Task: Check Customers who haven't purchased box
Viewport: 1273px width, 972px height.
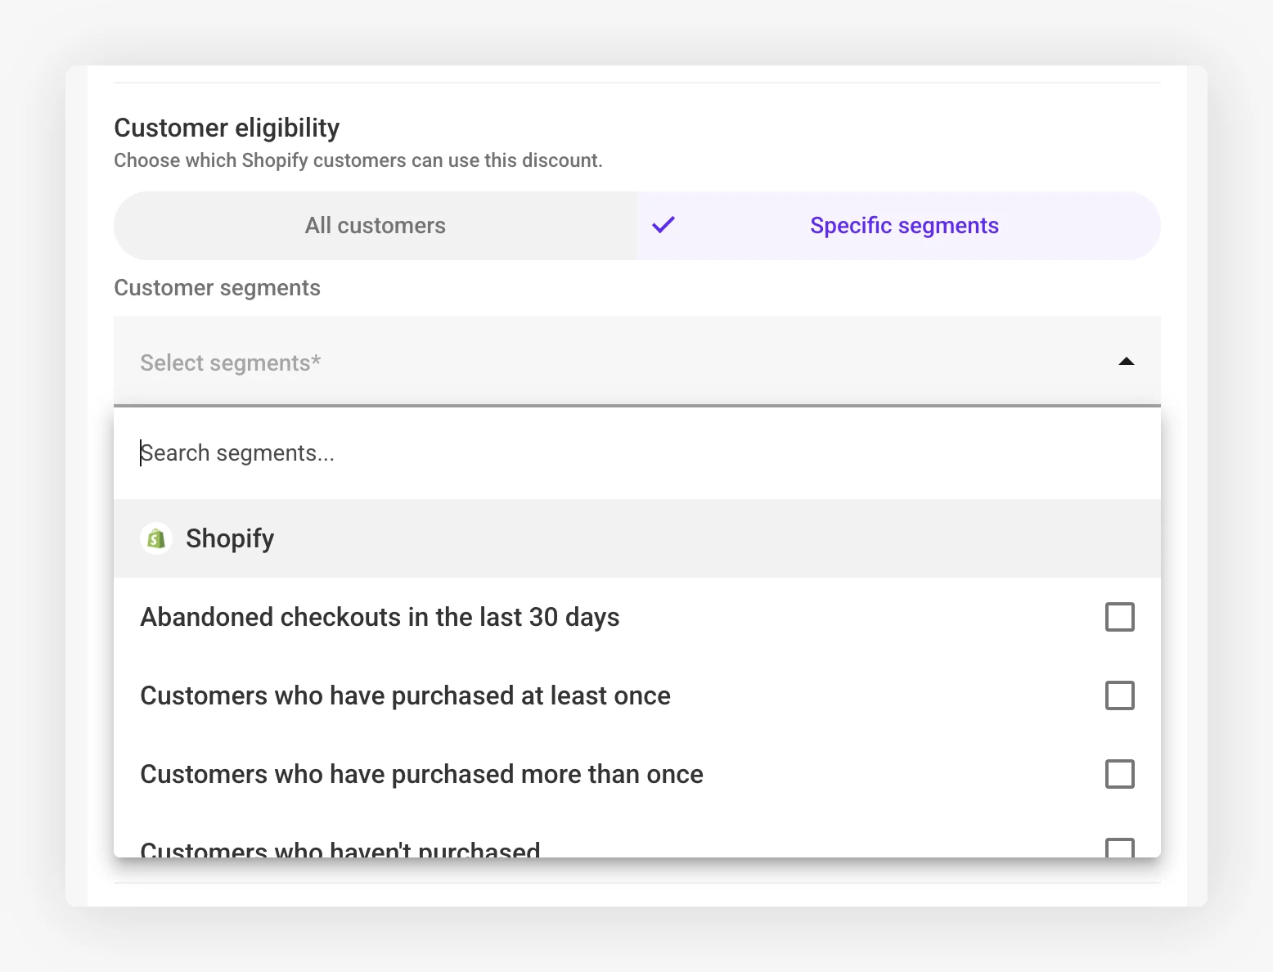Action: click(x=1120, y=848)
